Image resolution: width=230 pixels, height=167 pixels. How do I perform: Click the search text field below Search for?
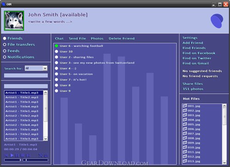(26, 75)
